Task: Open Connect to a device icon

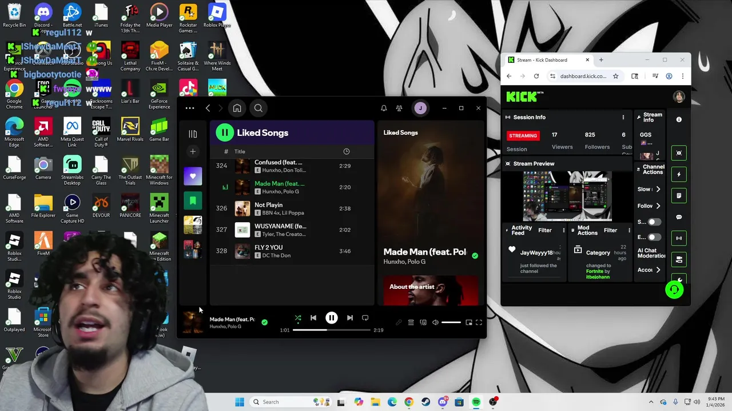Action: click(x=423, y=323)
